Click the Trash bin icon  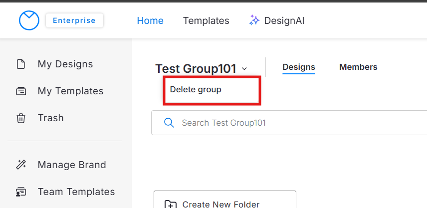[21, 118]
